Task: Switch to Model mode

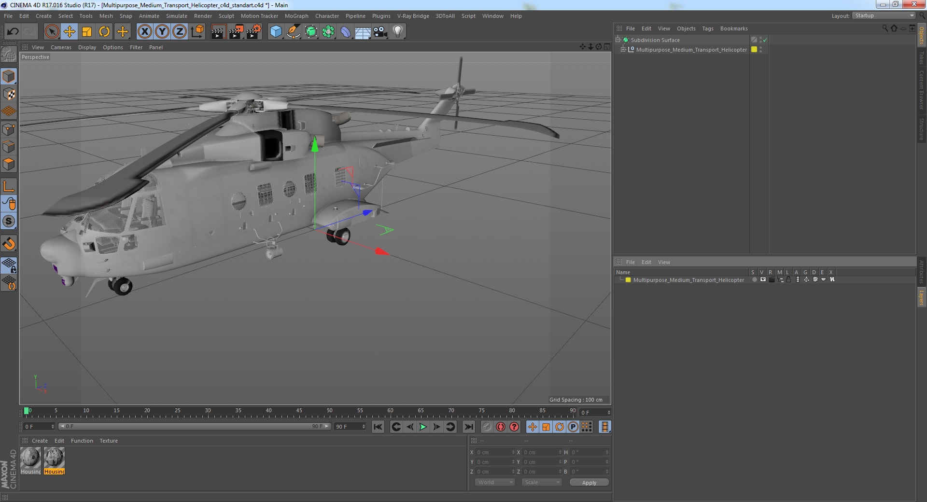Action: 9,76
